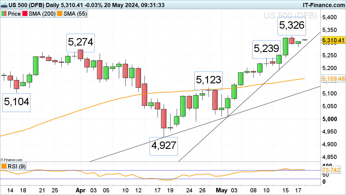The height and width of the screenshot is (195, 346).
Task: Toggle the SMA (55) indicator label
Action: point(75,14)
